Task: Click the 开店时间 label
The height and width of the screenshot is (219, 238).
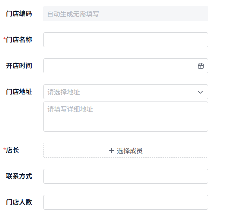Action: [x=19, y=66]
